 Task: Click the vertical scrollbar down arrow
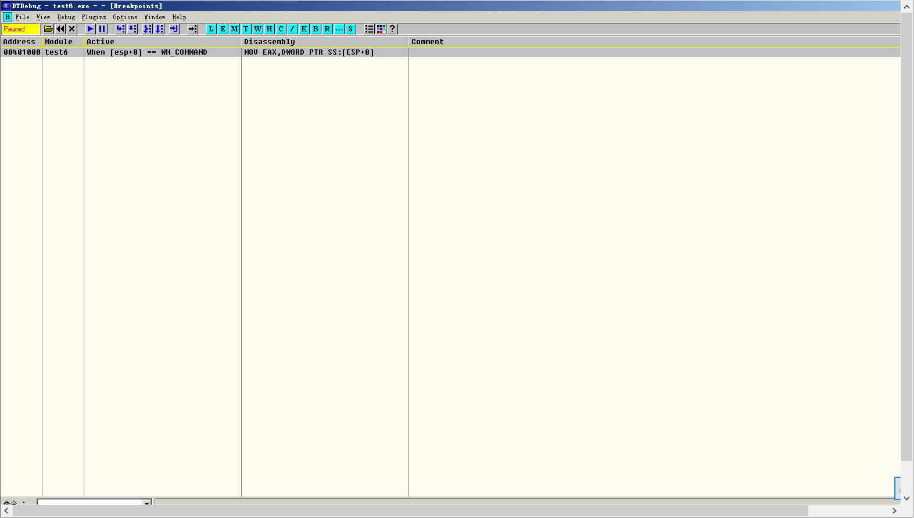[x=906, y=498]
